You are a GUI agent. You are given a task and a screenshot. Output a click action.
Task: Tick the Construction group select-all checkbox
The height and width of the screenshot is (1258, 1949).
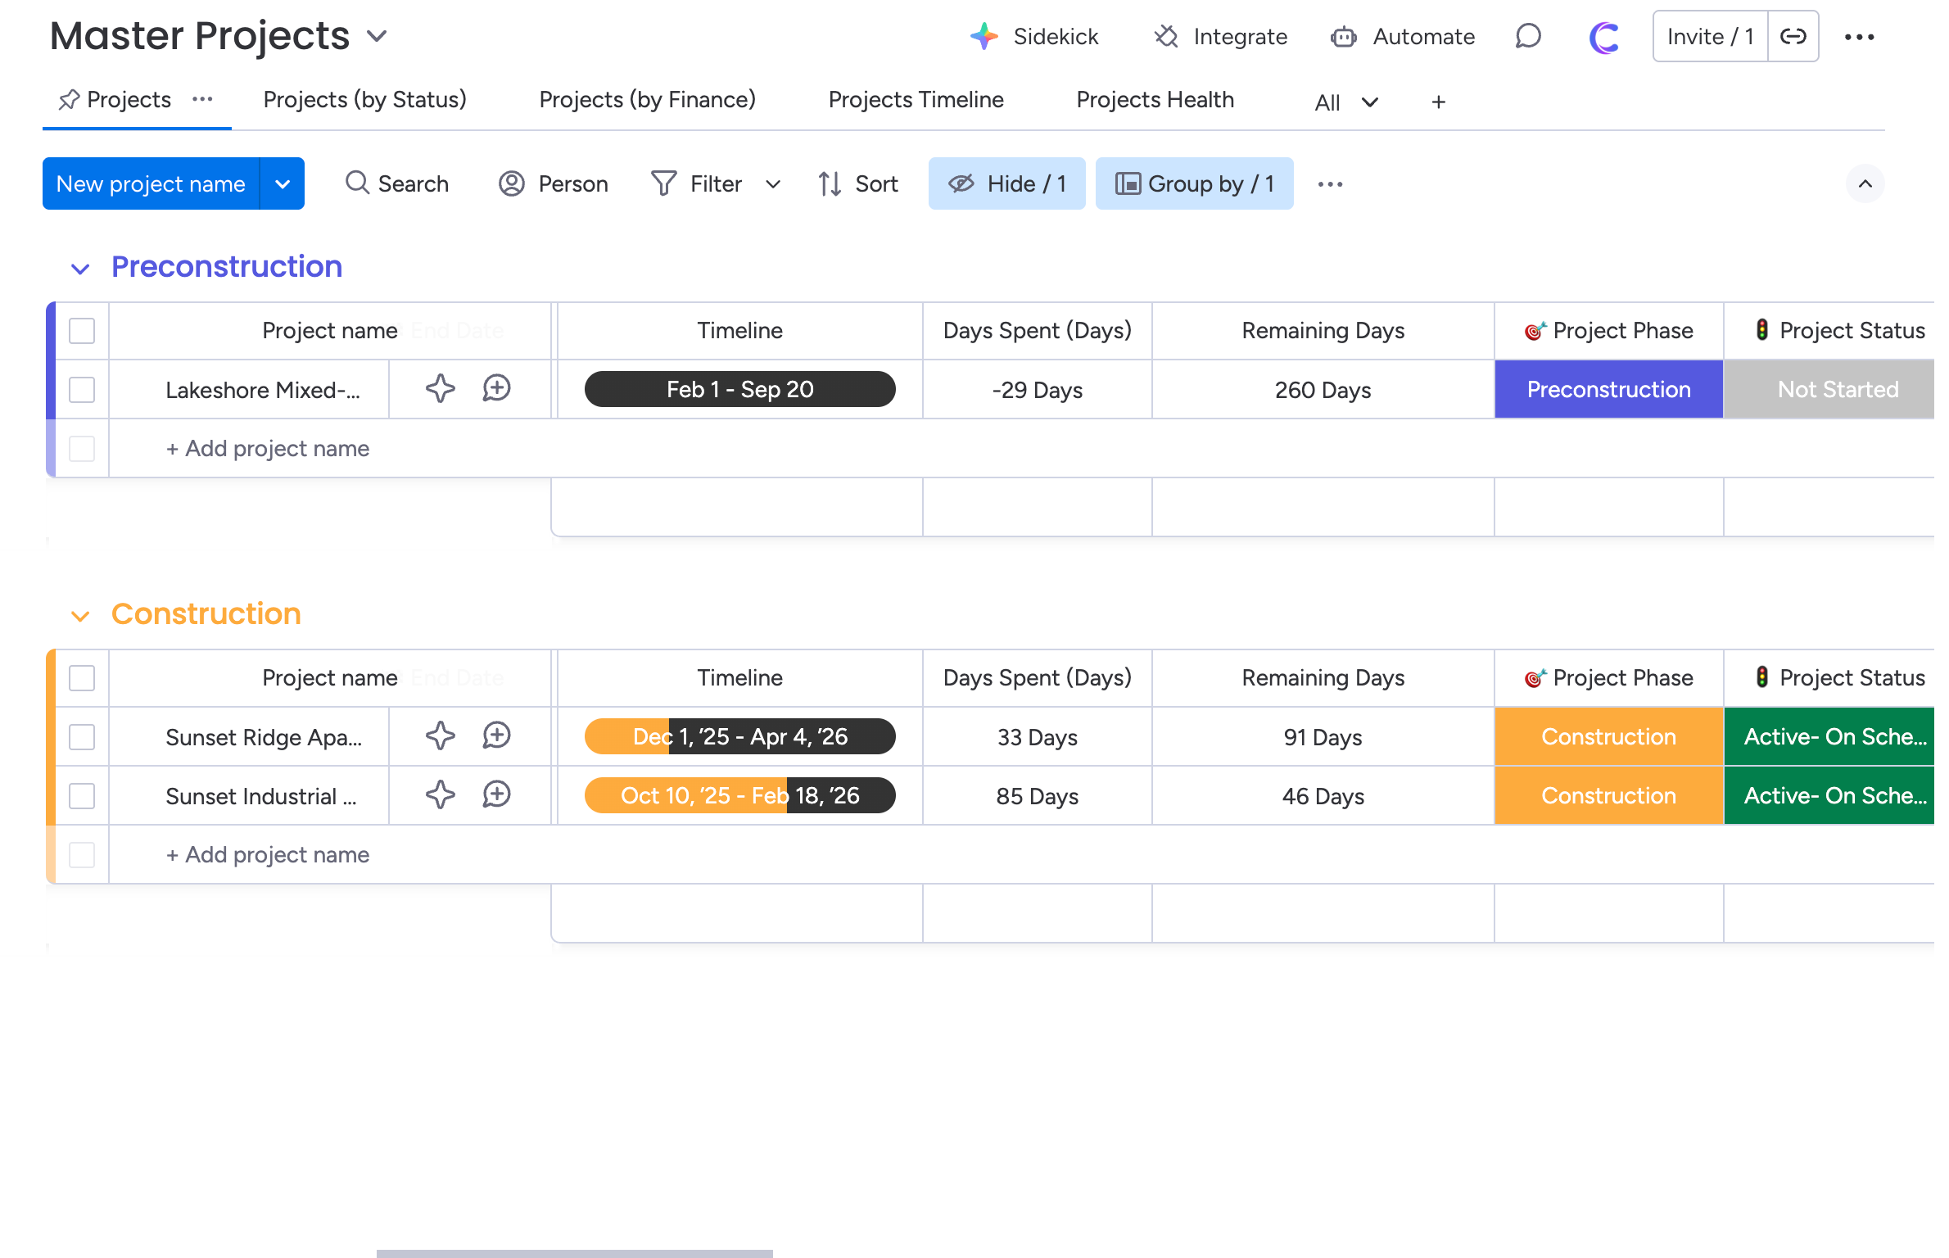coord(82,677)
